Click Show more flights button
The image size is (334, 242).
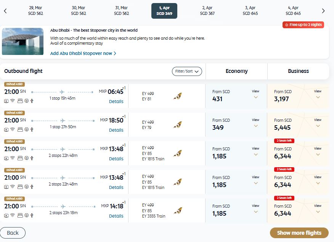(x=299, y=233)
